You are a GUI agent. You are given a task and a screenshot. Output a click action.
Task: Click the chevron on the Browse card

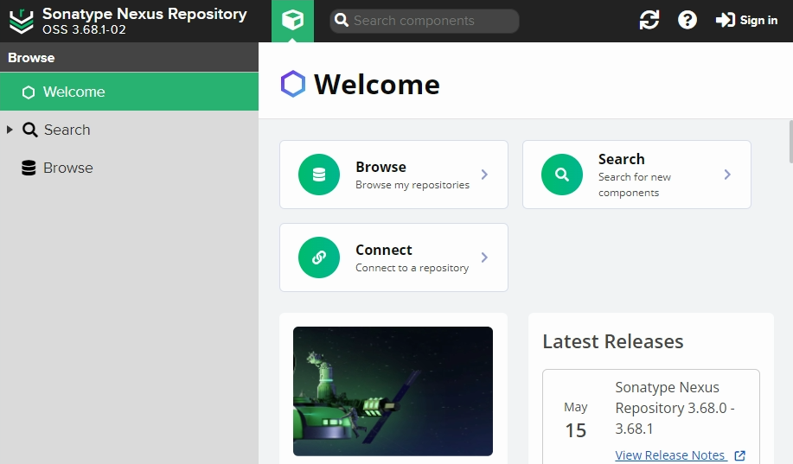click(x=484, y=175)
